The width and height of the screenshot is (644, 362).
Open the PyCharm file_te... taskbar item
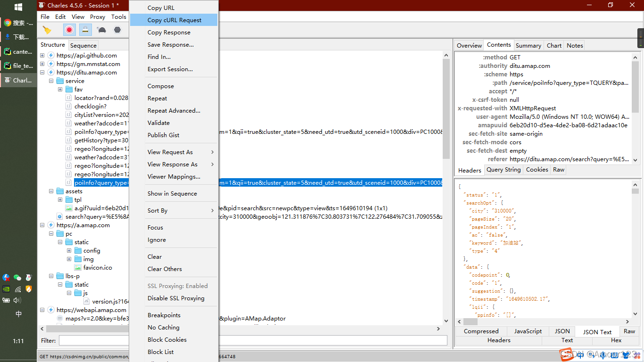[18, 66]
